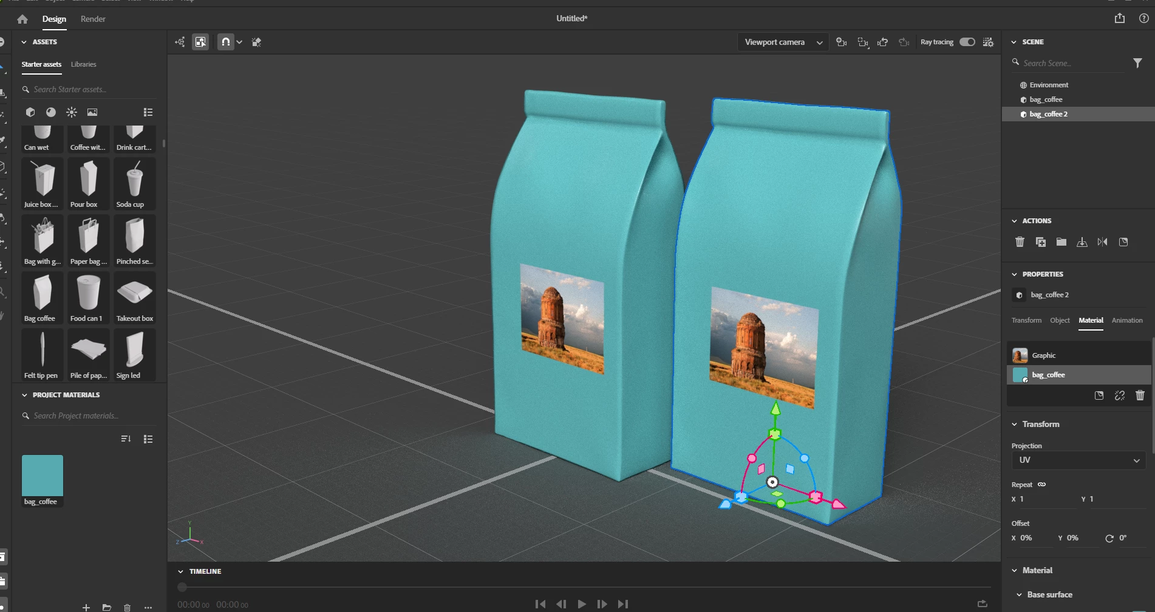1155x612 pixels.
Task: Filter starter assets by lights
Action: click(x=72, y=112)
